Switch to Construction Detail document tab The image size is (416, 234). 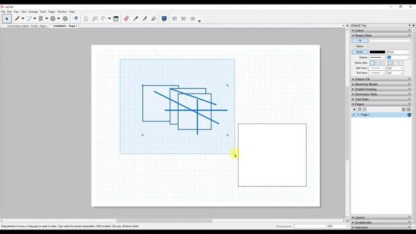27,26
